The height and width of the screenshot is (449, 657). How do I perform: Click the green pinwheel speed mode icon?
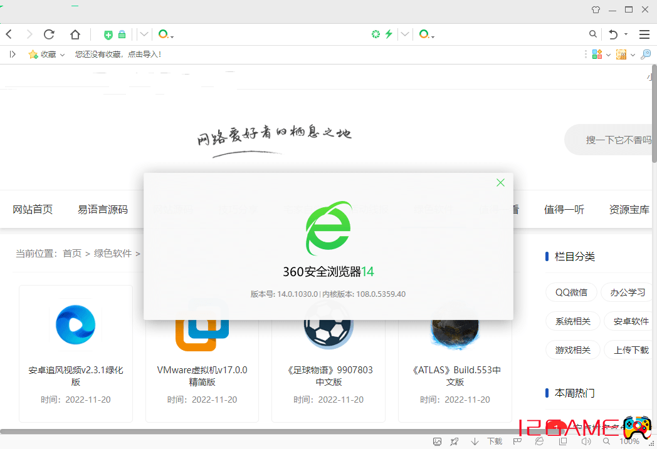[x=376, y=34]
